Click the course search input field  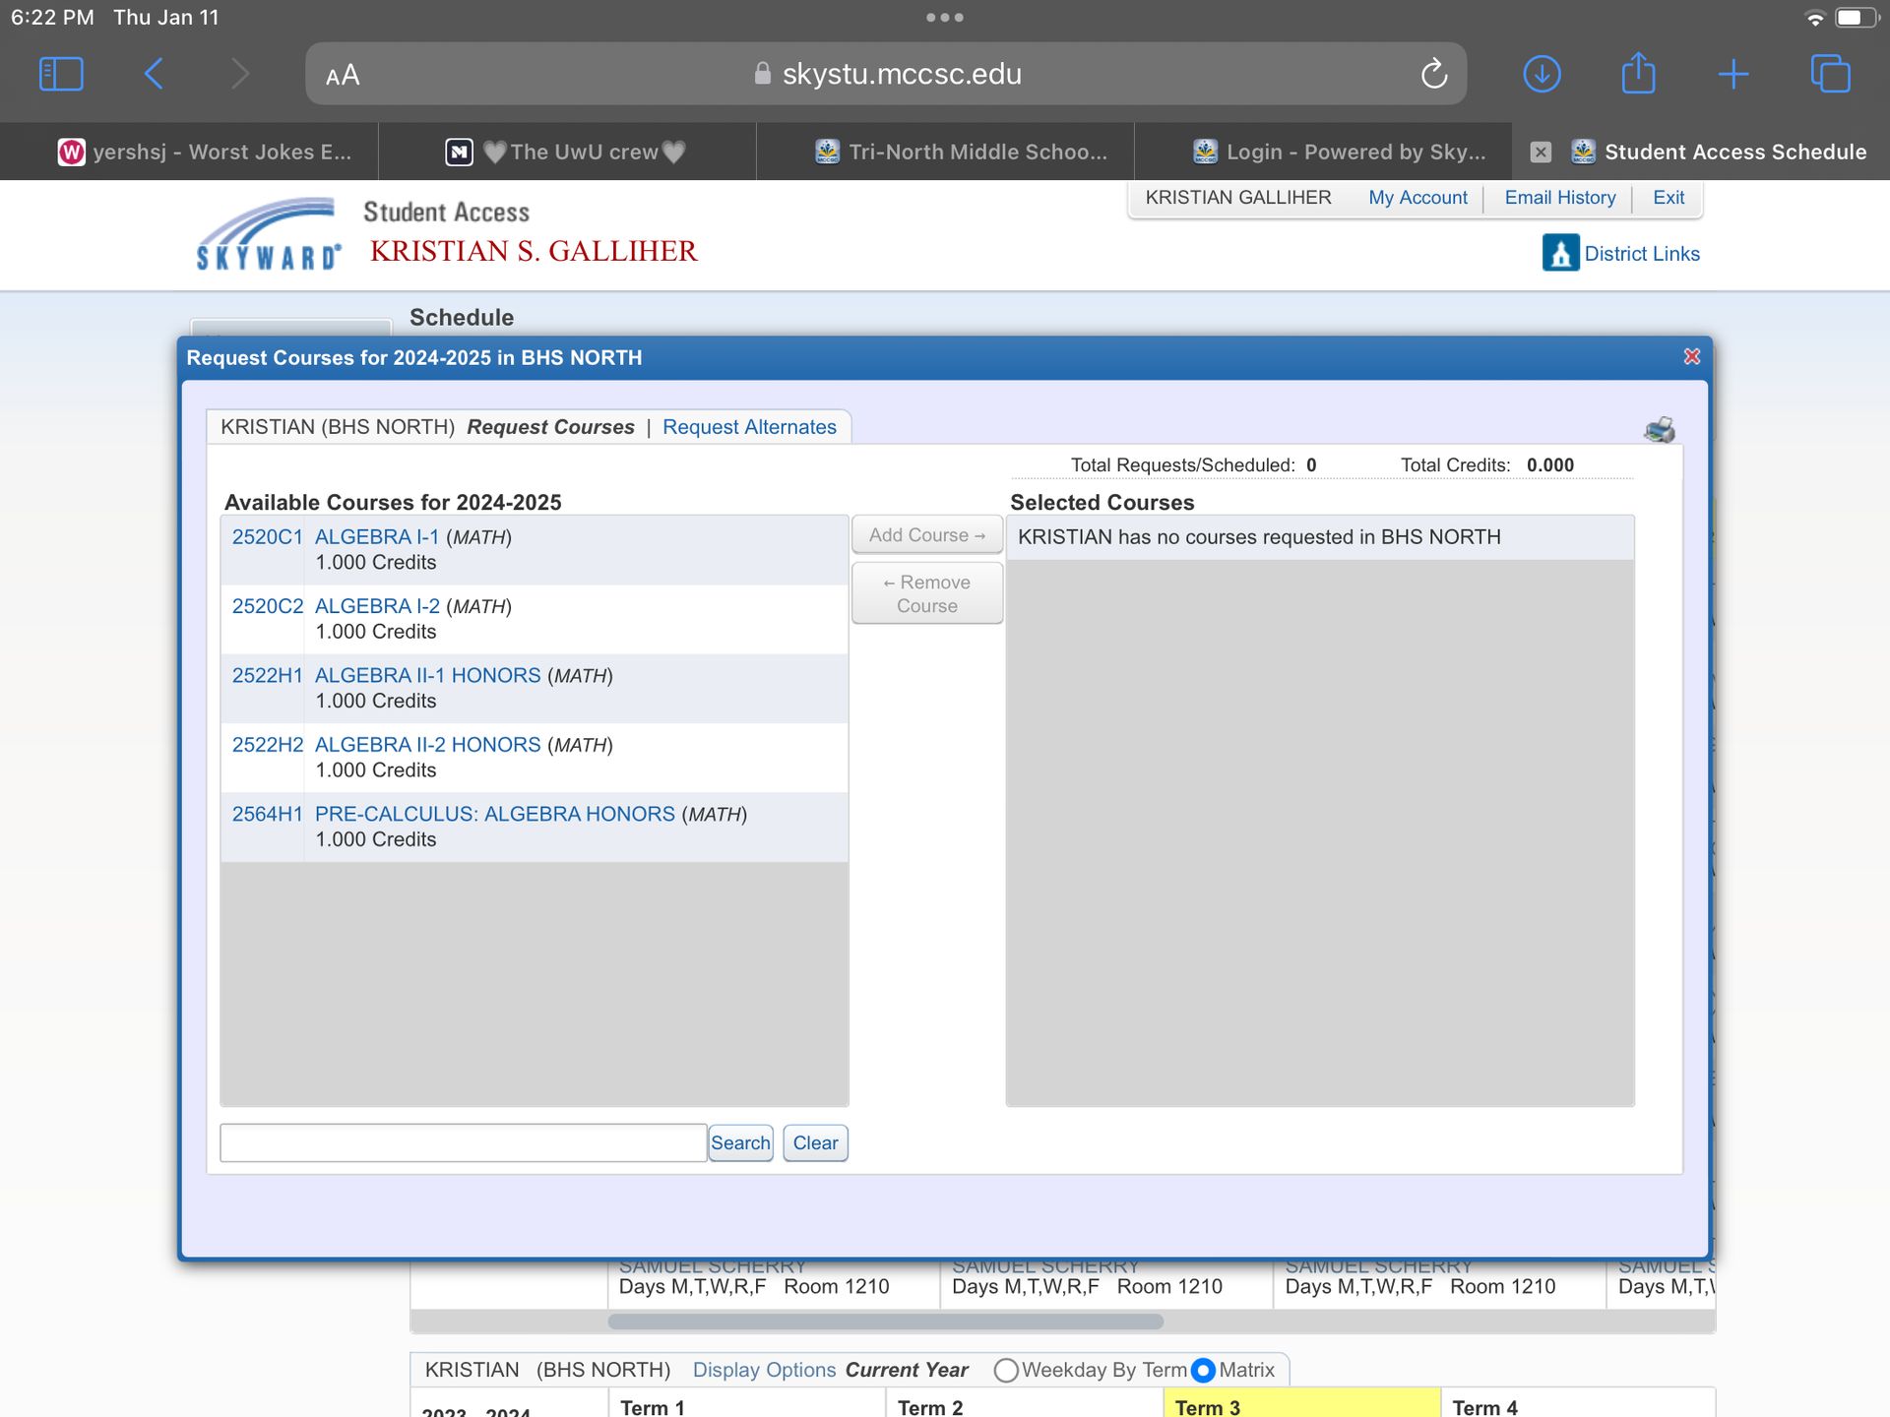pos(463,1142)
